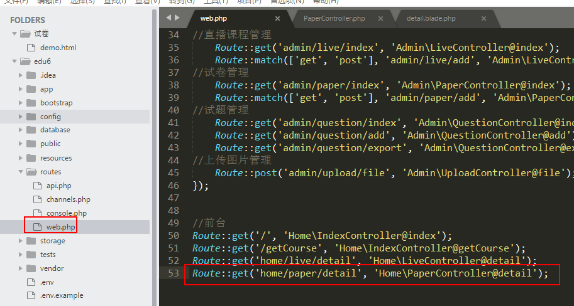Expand the app folder arrow
This screenshot has width=574, height=306.
coord(20,89)
